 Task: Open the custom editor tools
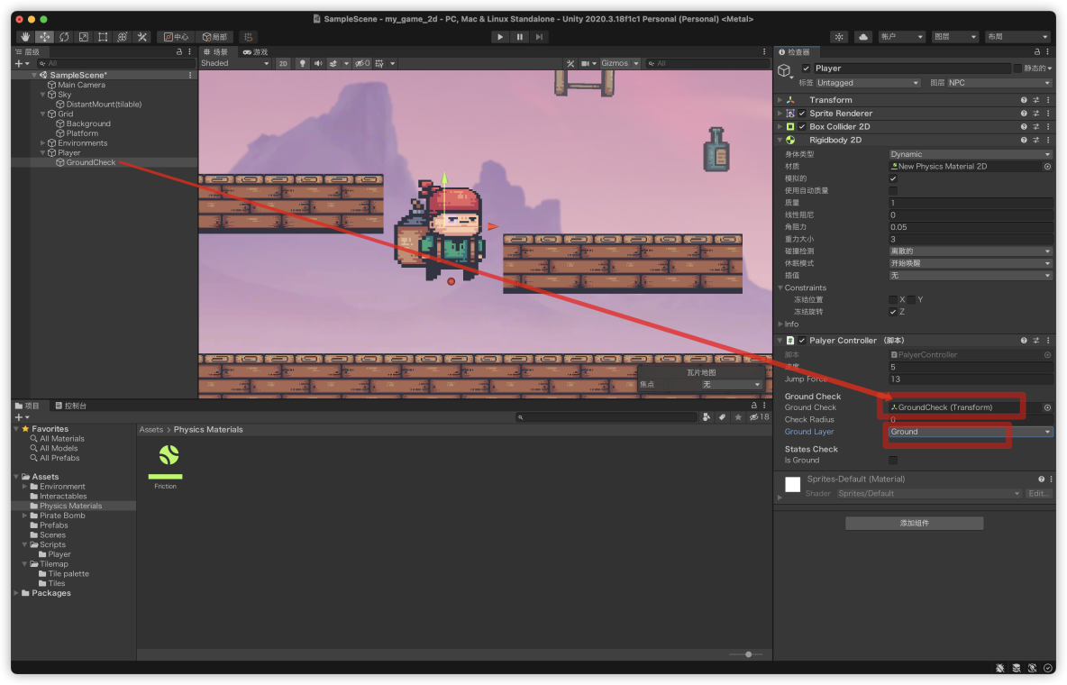point(142,37)
